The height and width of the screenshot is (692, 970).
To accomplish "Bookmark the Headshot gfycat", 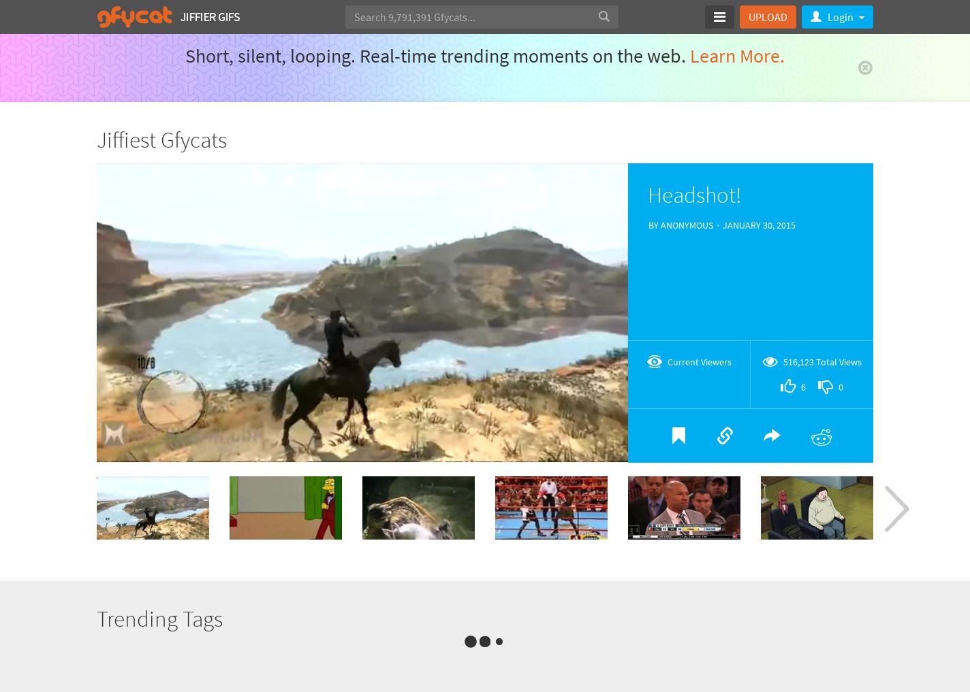I will click(678, 436).
